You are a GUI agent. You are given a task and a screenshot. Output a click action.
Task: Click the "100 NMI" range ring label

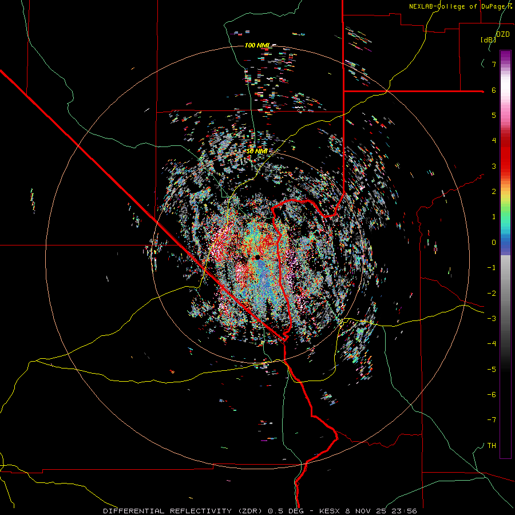(x=257, y=45)
